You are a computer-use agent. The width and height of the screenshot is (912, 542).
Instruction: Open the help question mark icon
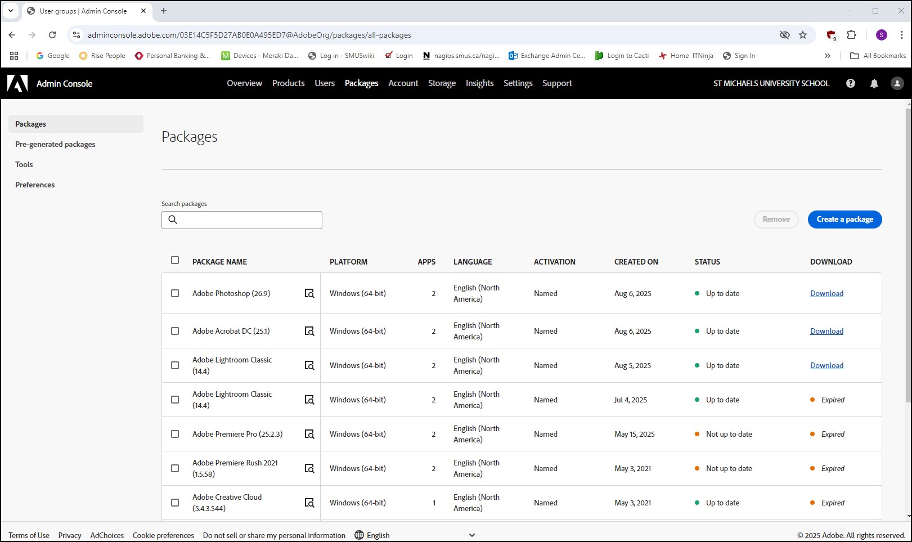pyautogui.click(x=851, y=83)
